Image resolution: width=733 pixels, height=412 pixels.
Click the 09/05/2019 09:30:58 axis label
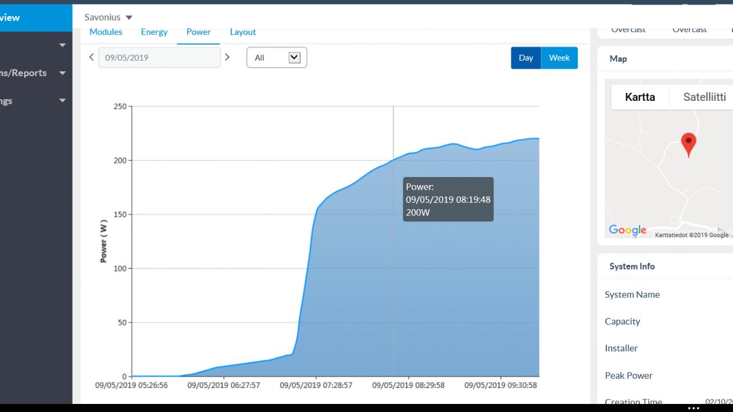coord(501,386)
